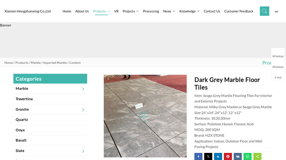Image resolution: width=286 pixels, height=160 pixels.
Task: Share the product on X (Twitter)
Action: [x=208, y=156]
